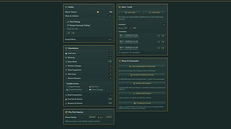Click the Save Game button
The height and width of the screenshot is (129, 231).
(130, 13)
